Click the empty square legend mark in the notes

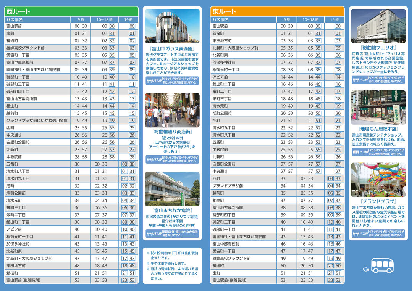click(x=174, y=253)
